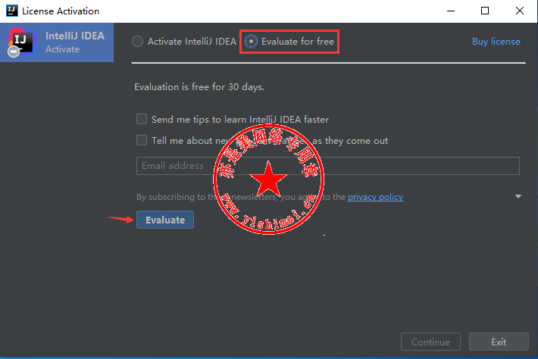Check Send me tips to learn IntelliJ IDEA faster

coord(142,119)
